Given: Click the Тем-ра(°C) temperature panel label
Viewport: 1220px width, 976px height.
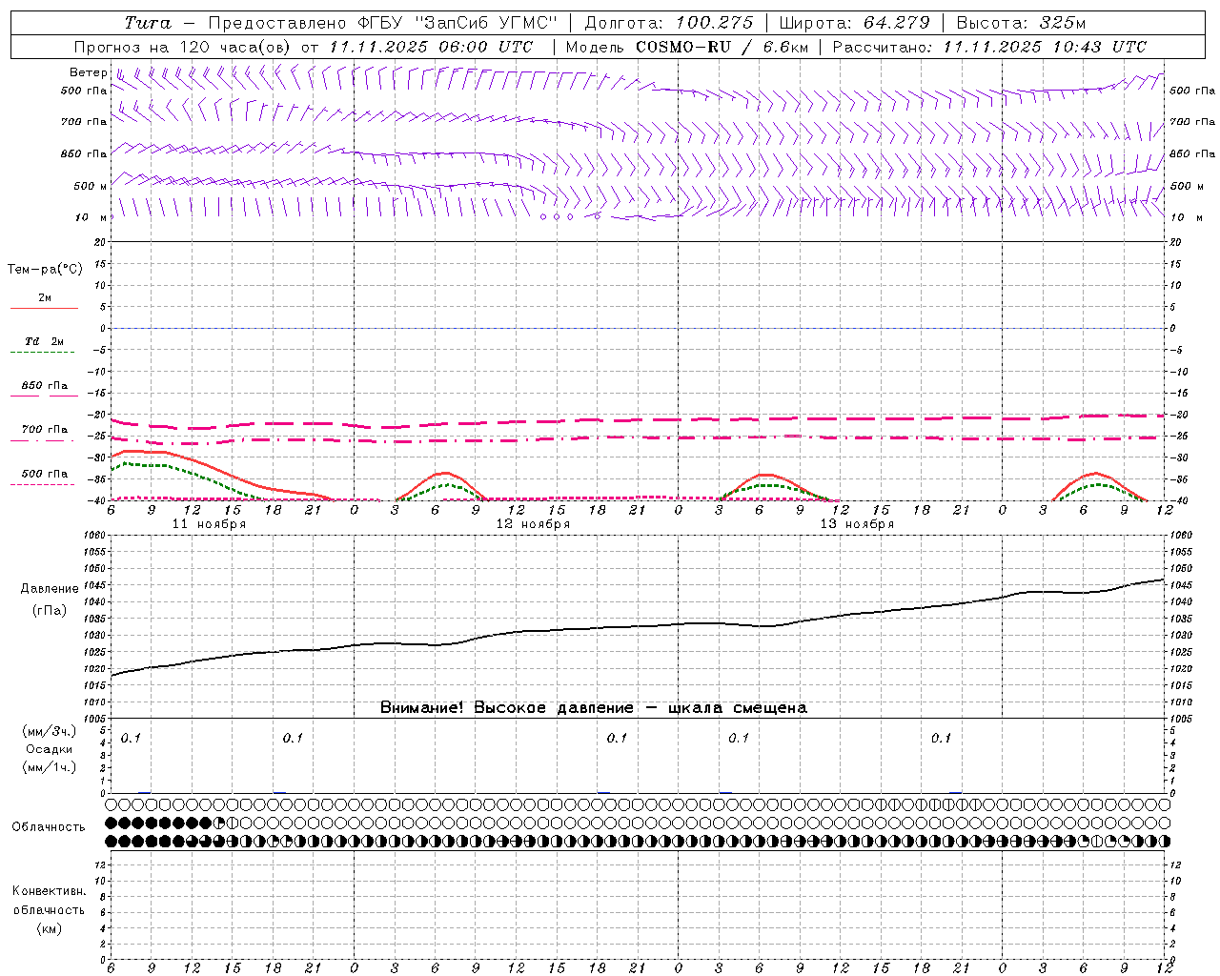Looking at the screenshot, I should click(x=45, y=270).
